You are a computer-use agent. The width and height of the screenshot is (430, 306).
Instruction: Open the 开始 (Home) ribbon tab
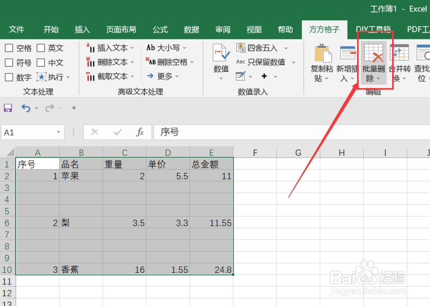50,29
